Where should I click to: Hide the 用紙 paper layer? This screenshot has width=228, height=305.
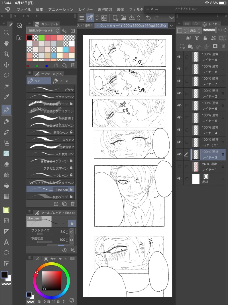179,179
